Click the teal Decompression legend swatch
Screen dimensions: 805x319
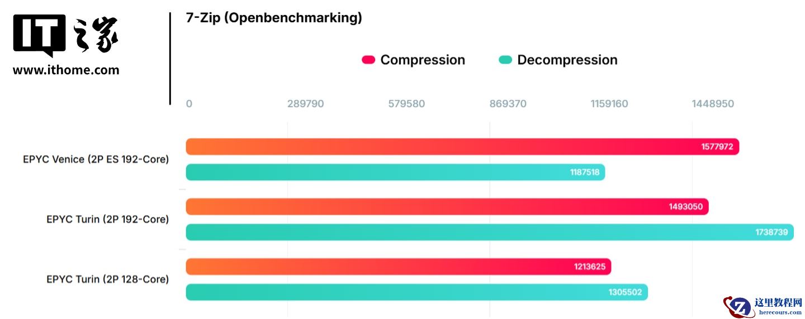click(x=505, y=60)
